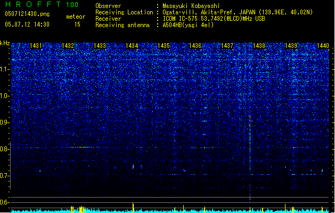The height and width of the screenshot is (213, 335).
Task: Click the 1431 time marker
Action: point(36,45)
